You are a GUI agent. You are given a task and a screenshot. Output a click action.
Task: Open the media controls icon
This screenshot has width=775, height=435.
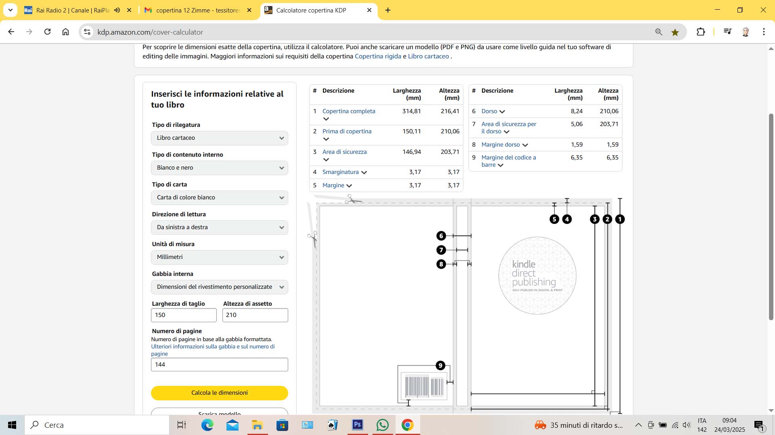click(x=727, y=32)
